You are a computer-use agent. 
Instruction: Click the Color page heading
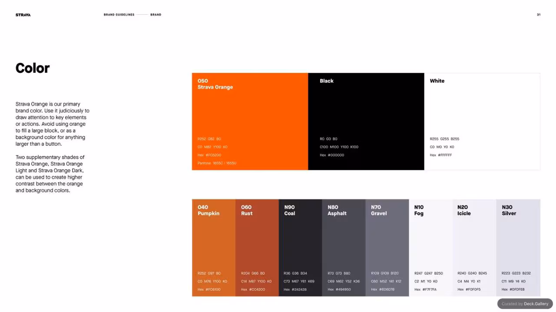click(x=33, y=68)
